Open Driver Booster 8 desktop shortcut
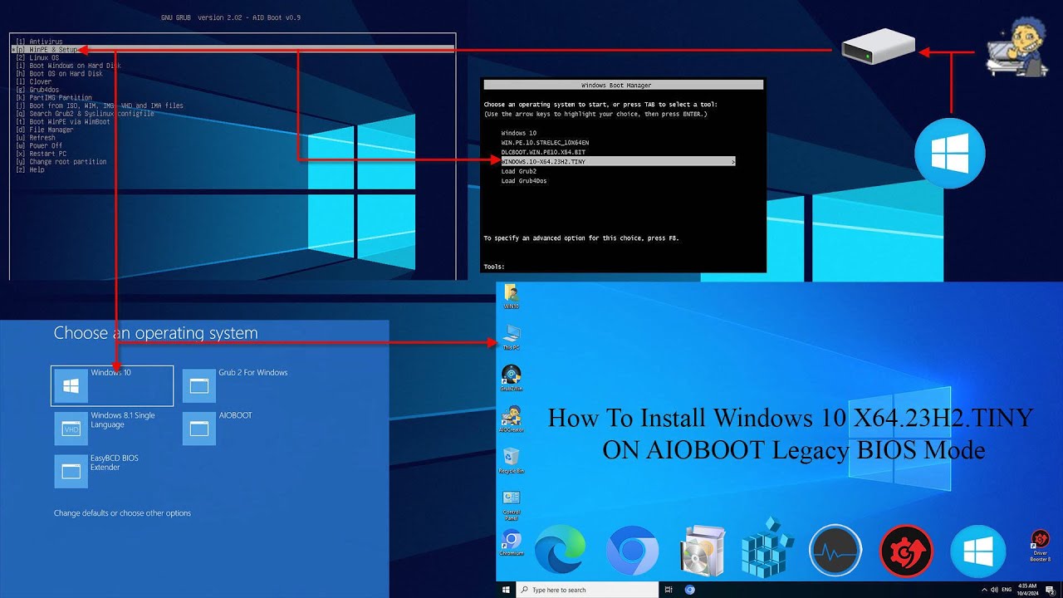The height and width of the screenshot is (598, 1063). [x=1040, y=544]
